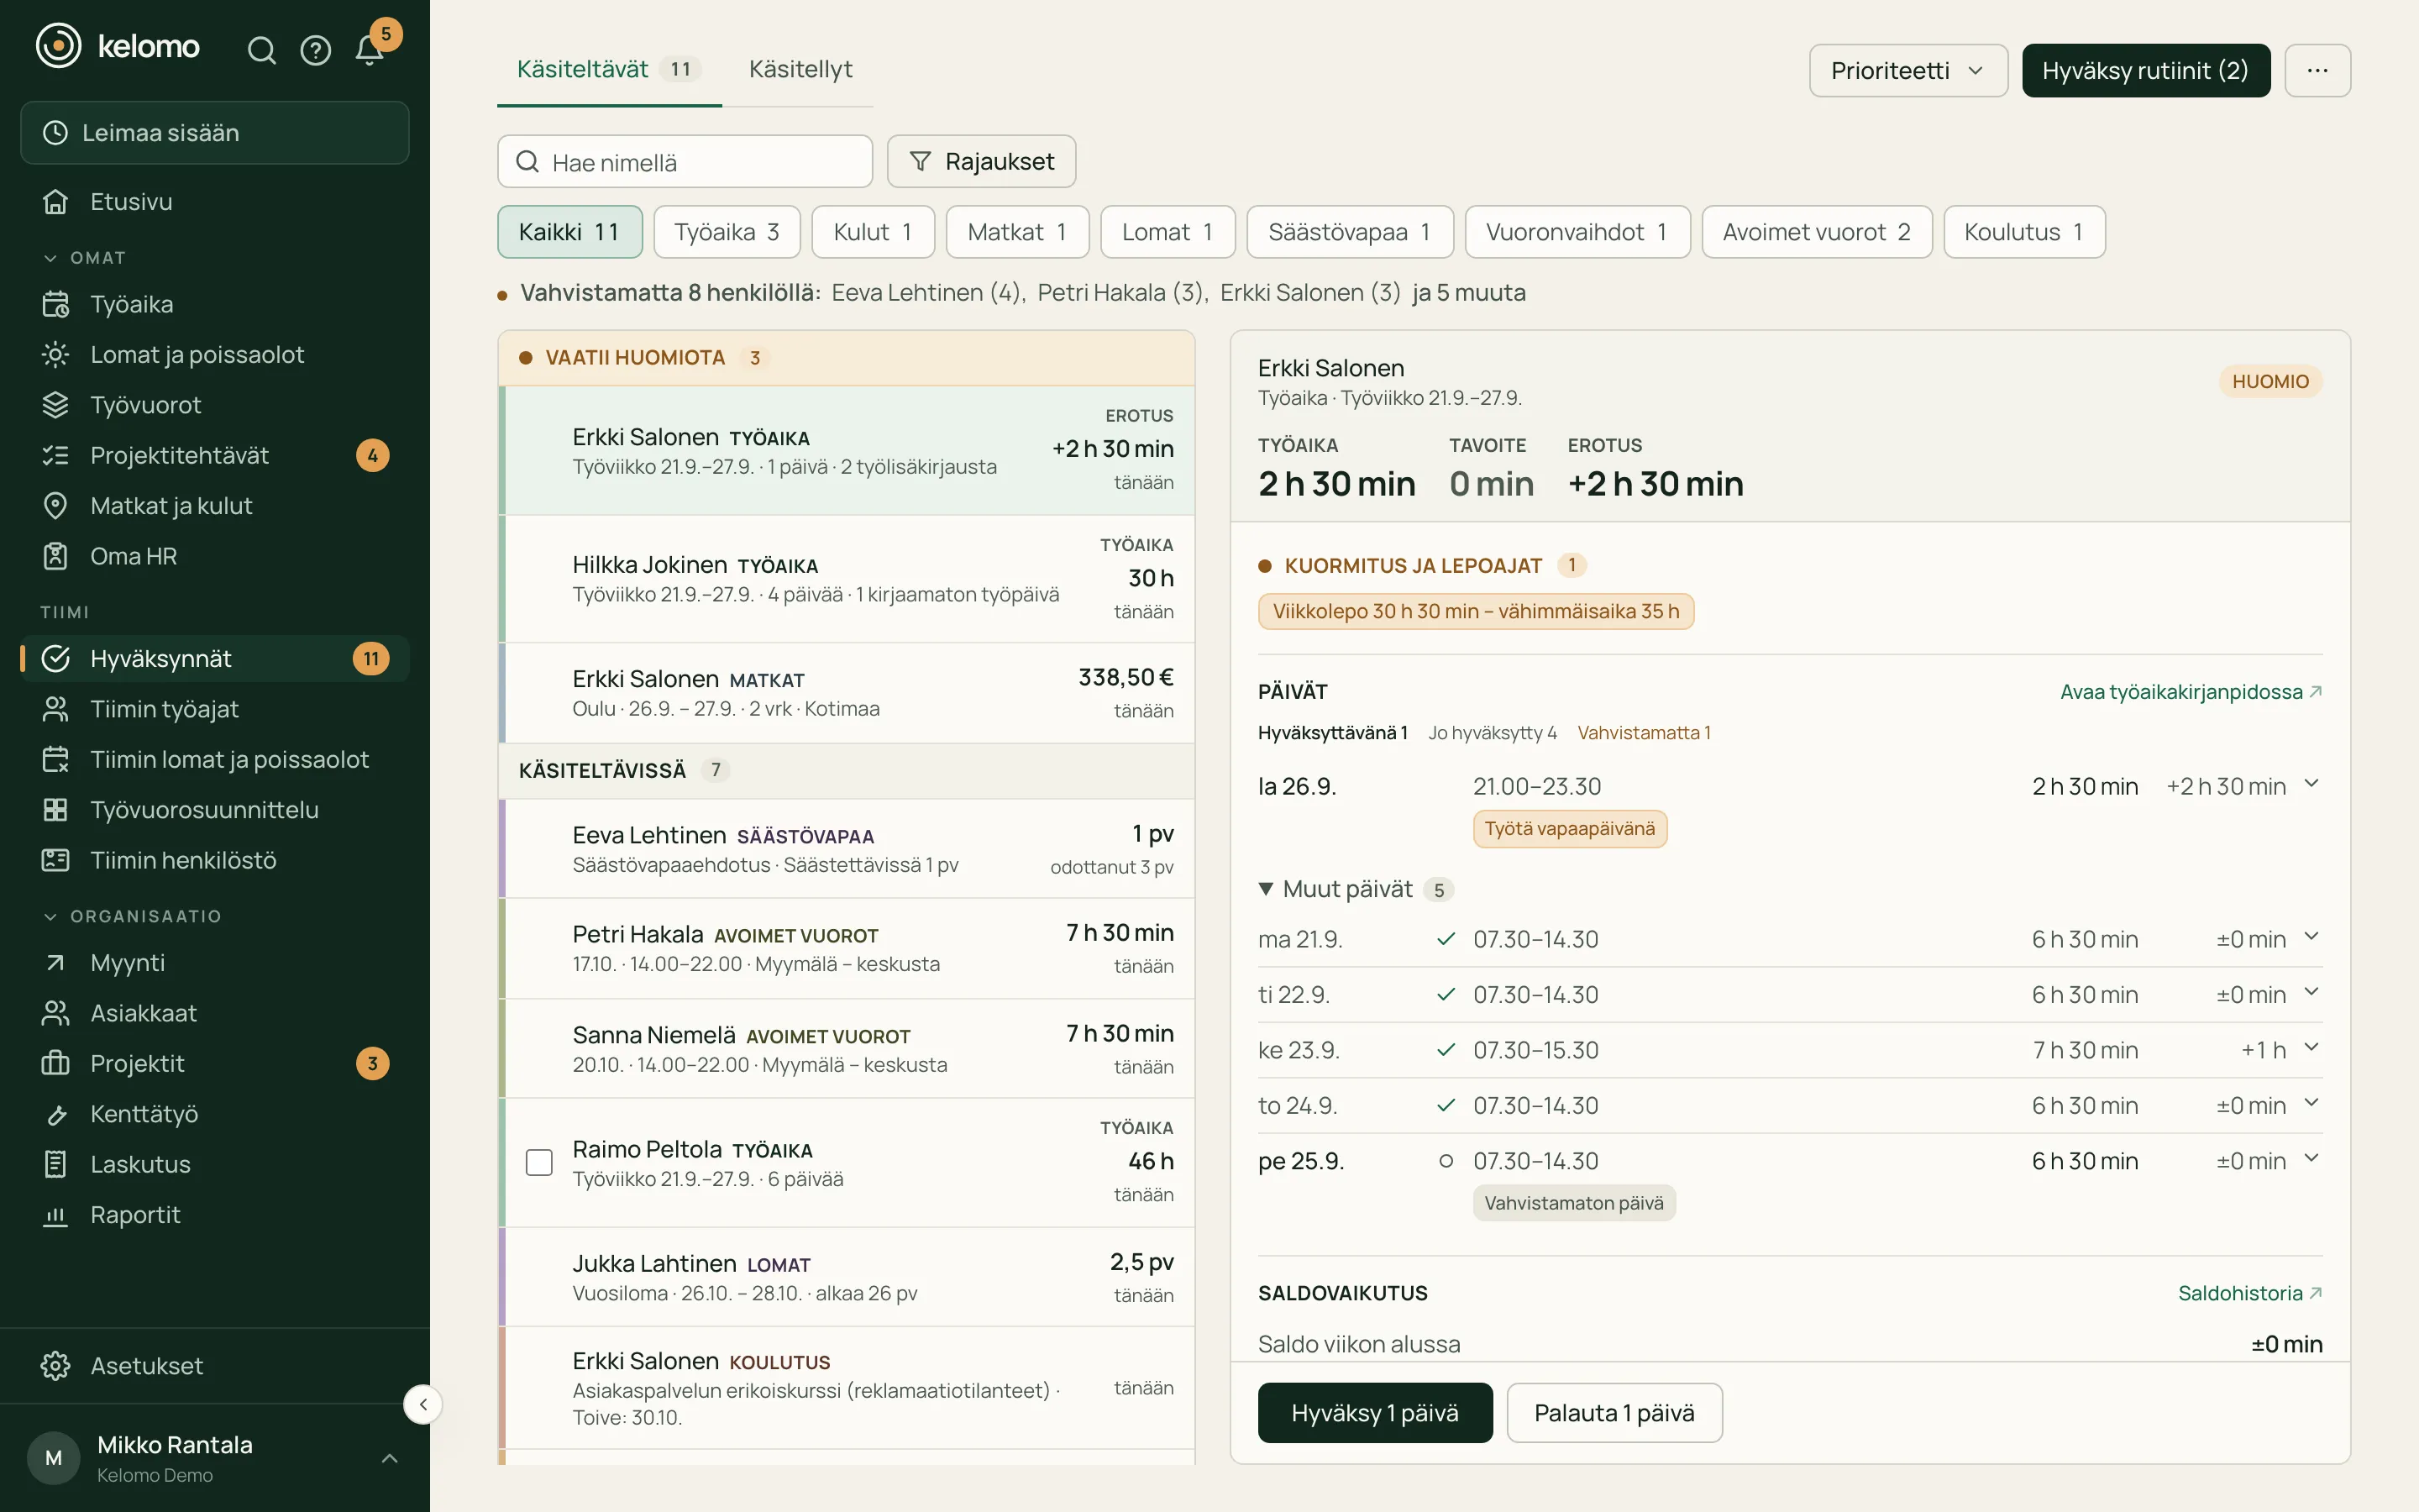Open Projektitehtävät checklist icon
The height and width of the screenshot is (1512, 2419).
(x=56, y=455)
